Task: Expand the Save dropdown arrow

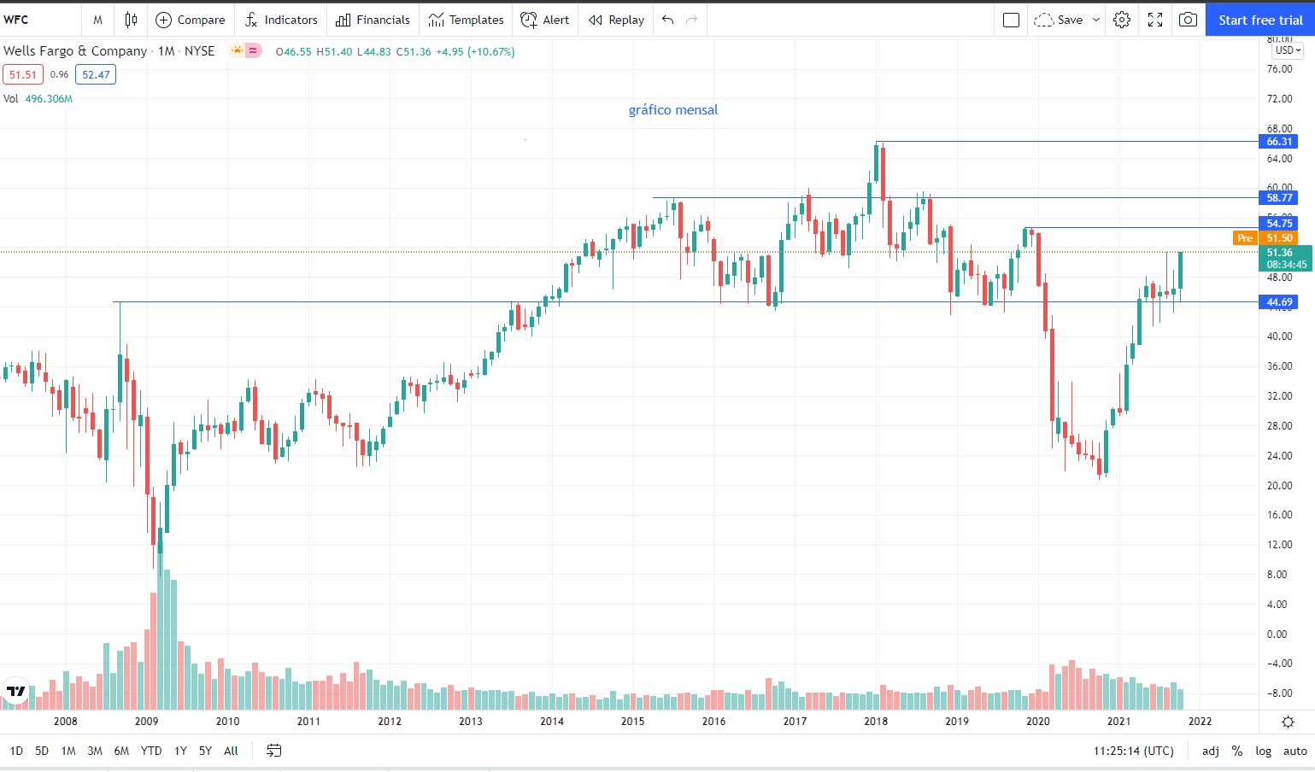Action: click(x=1096, y=20)
